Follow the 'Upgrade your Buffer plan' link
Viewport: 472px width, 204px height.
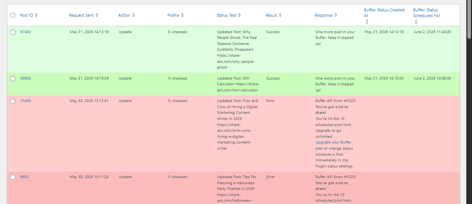point(333,145)
